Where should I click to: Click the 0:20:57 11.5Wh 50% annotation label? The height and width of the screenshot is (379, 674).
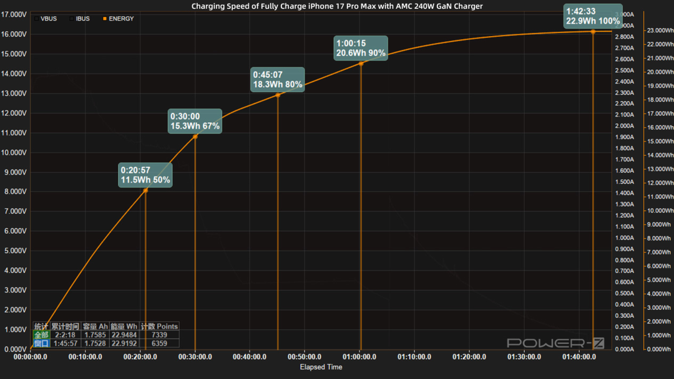(x=145, y=175)
